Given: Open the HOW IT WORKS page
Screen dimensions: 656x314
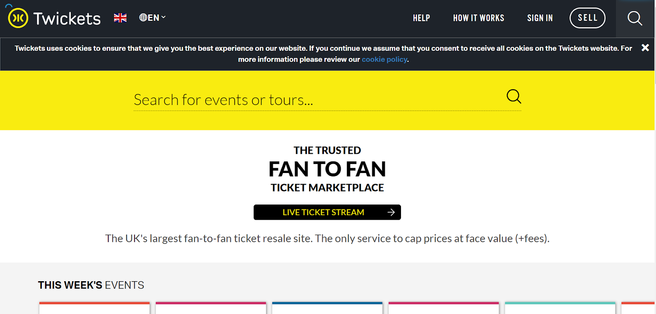Looking at the screenshot, I should pyautogui.click(x=478, y=18).
